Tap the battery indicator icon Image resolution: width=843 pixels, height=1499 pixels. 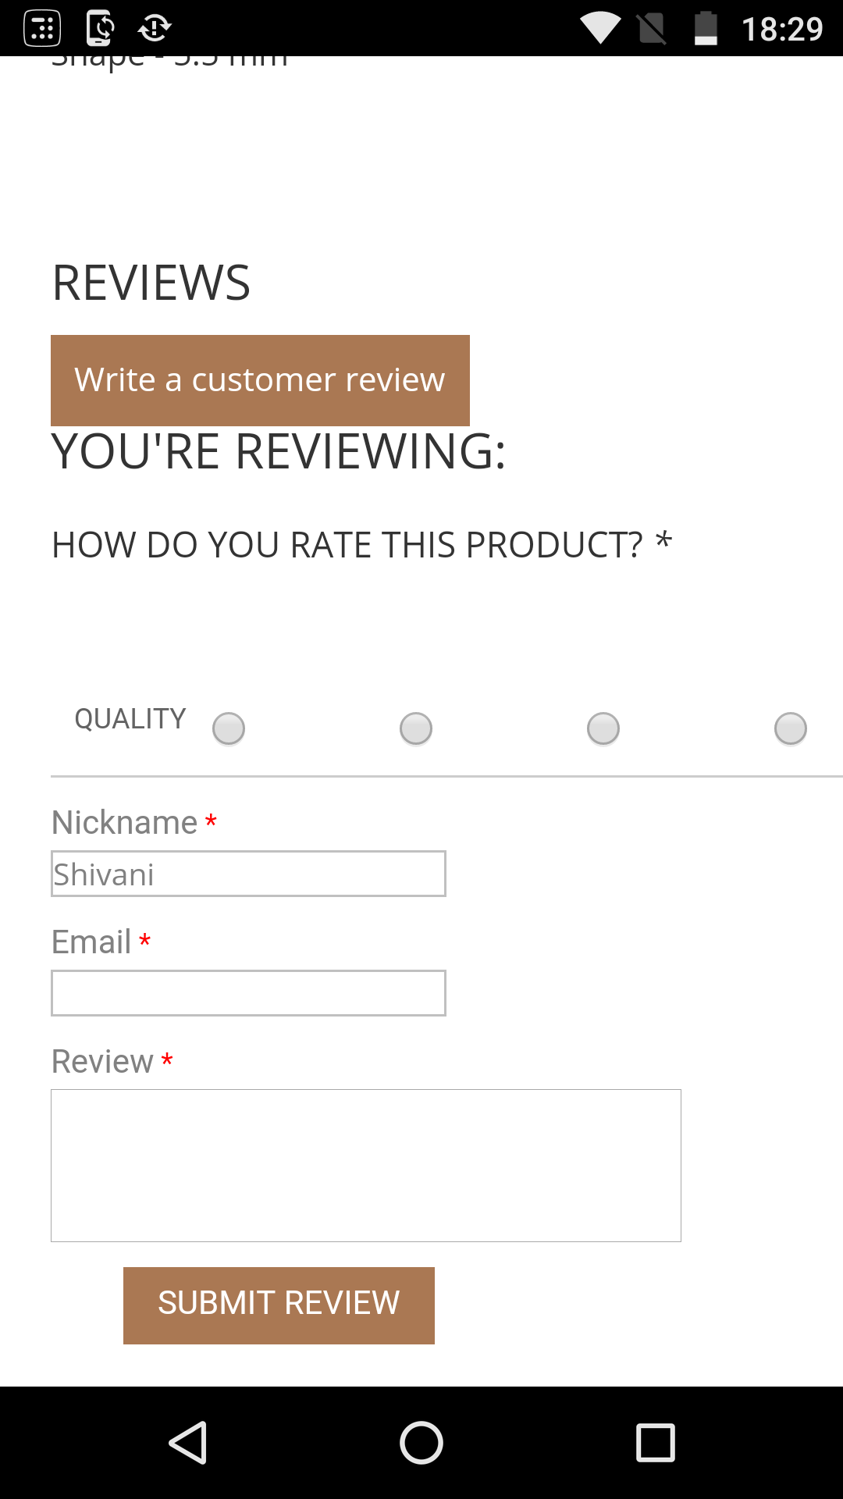706,29
